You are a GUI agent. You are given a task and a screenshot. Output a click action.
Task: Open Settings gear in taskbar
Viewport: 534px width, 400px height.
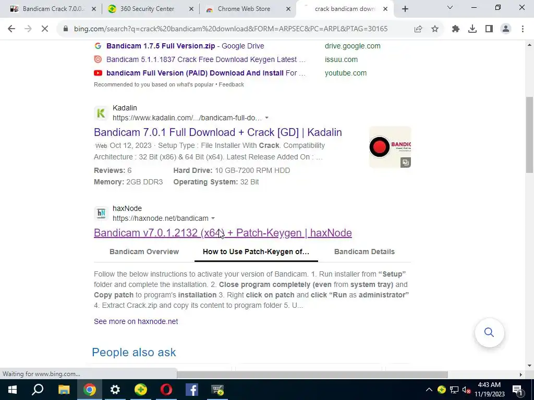coord(115,390)
